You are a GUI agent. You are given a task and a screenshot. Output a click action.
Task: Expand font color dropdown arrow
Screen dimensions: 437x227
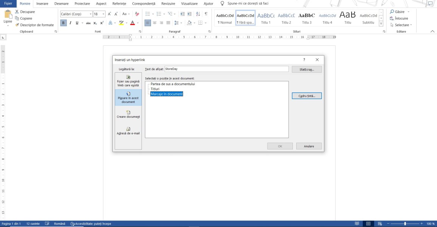pos(138,23)
